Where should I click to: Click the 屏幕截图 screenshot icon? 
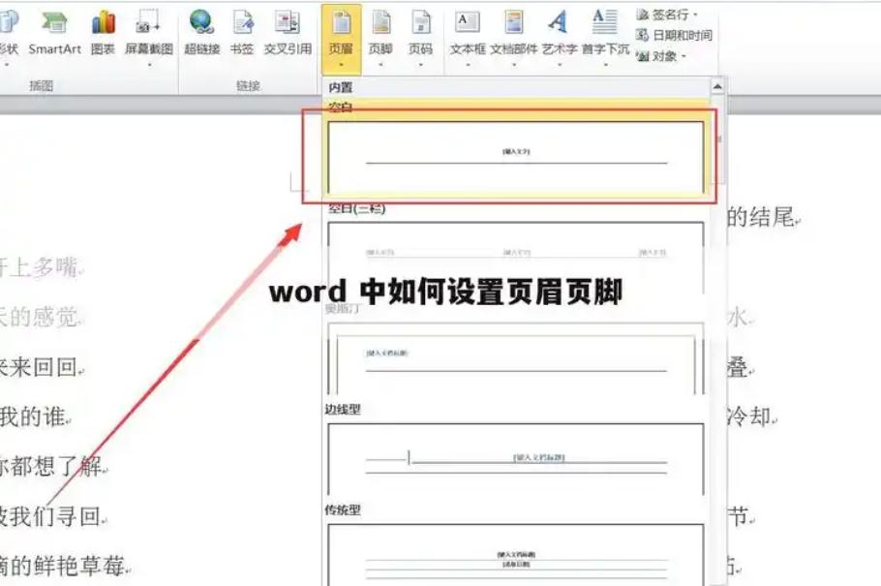(x=149, y=23)
